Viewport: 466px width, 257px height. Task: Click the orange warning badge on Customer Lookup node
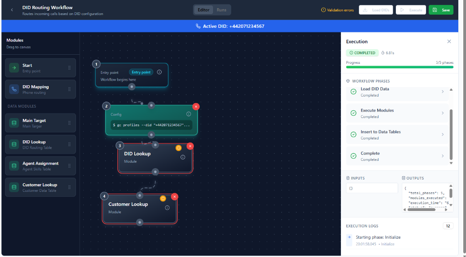pyautogui.click(x=163, y=198)
